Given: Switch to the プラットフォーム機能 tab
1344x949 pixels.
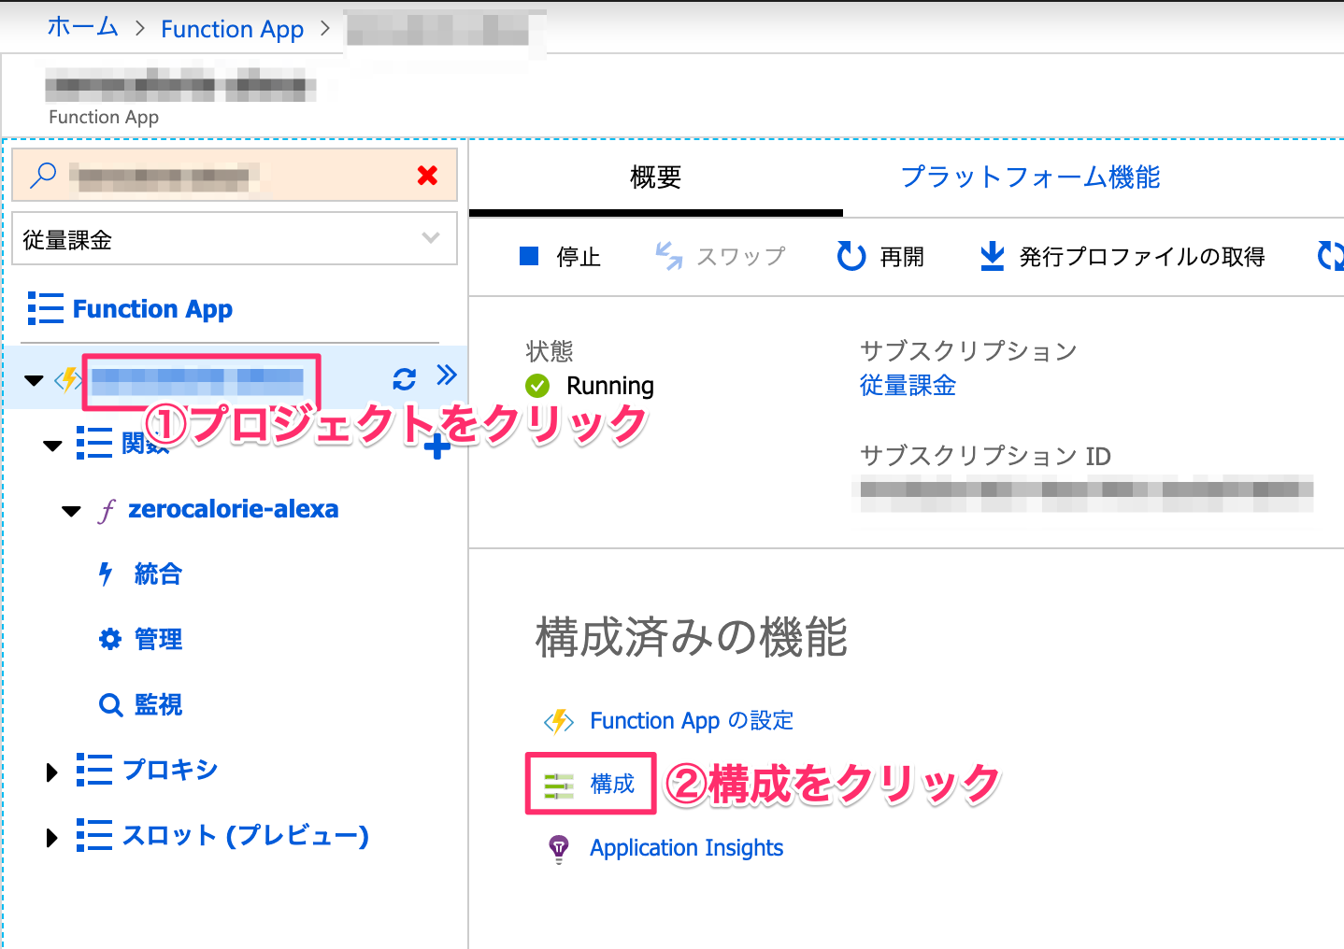Looking at the screenshot, I should pyautogui.click(x=1030, y=177).
